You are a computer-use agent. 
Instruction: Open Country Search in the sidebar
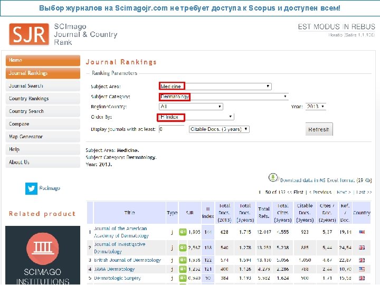[x=43, y=111]
